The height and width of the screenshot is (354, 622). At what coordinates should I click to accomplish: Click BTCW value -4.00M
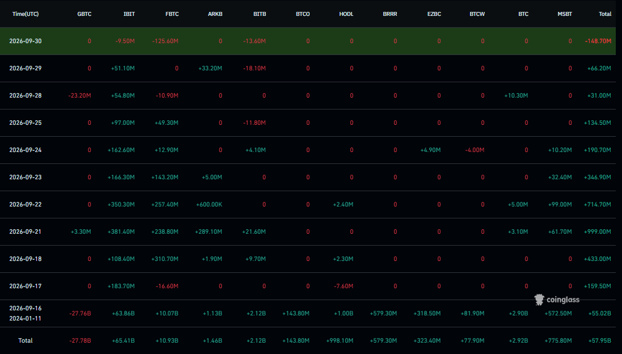[x=475, y=150]
